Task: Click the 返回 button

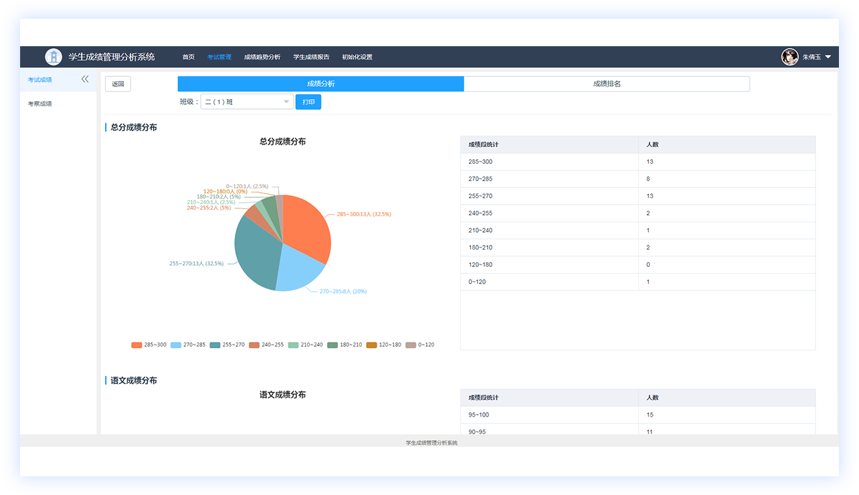Action: pyautogui.click(x=118, y=84)
